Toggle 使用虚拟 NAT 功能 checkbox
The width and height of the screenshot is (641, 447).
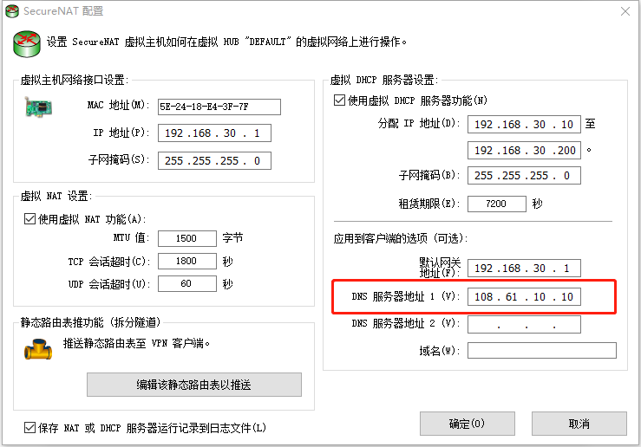pyautogui.click(x=29, y=219)
